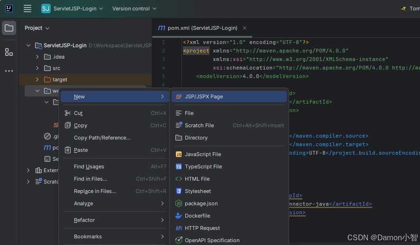
Task: Expand Scratches and Consoles node
Action: [28, 182]
